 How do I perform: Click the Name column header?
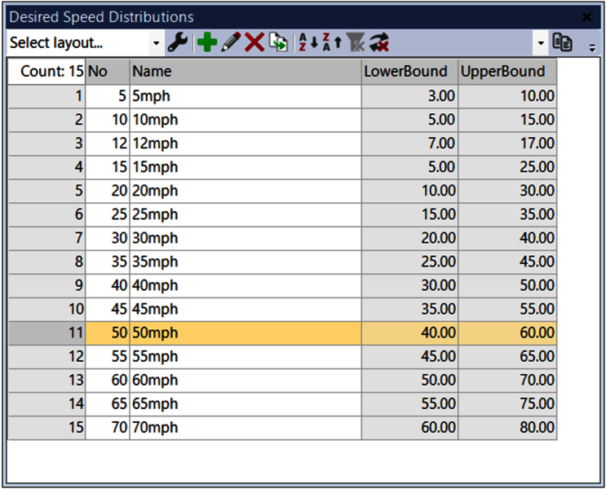pos(245,71)
